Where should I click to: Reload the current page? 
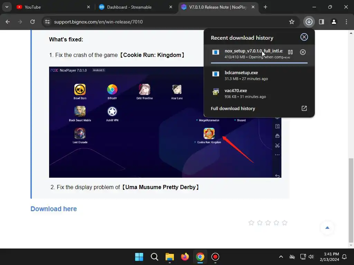32,22
